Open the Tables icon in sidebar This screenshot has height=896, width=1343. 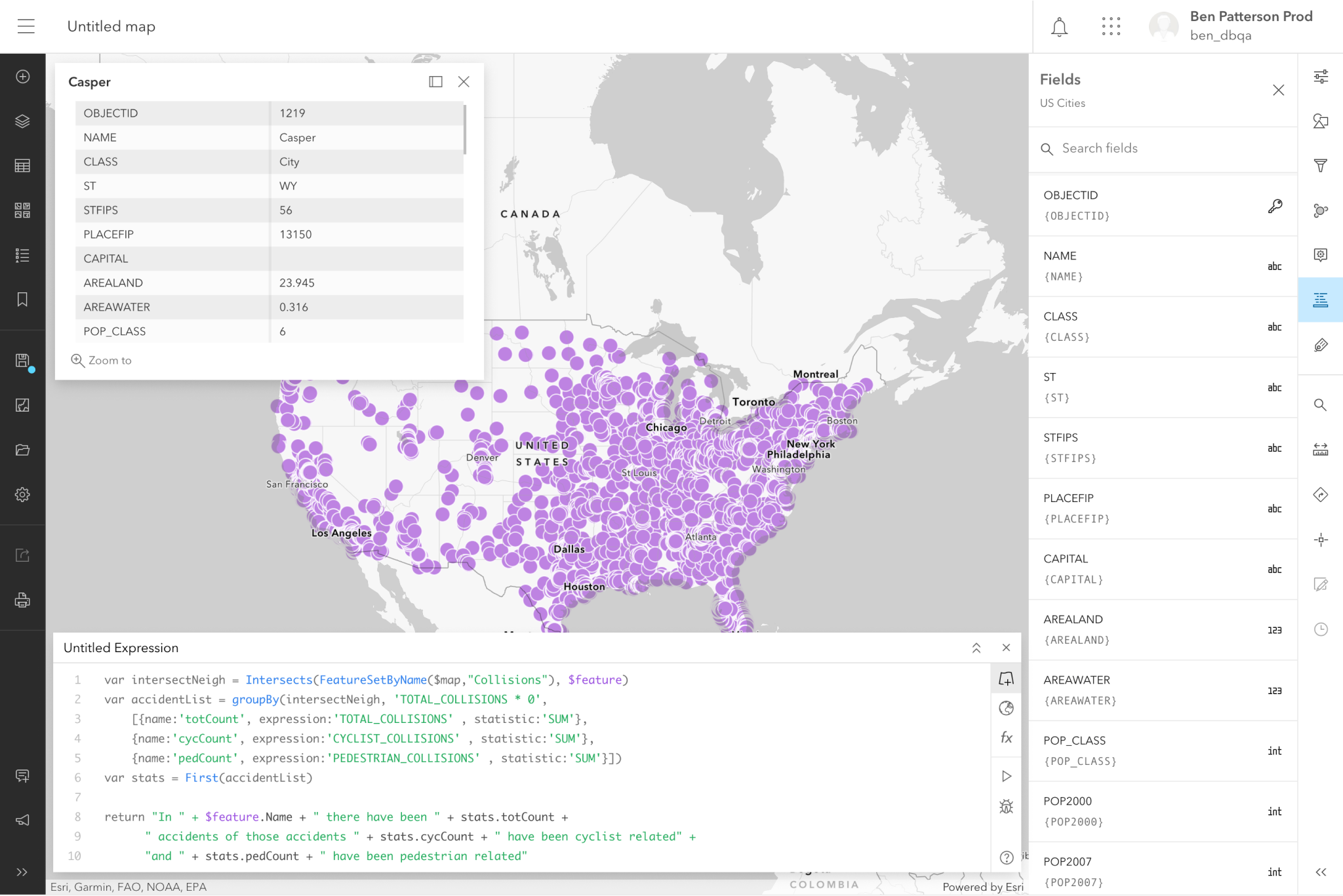coord(22,166)
